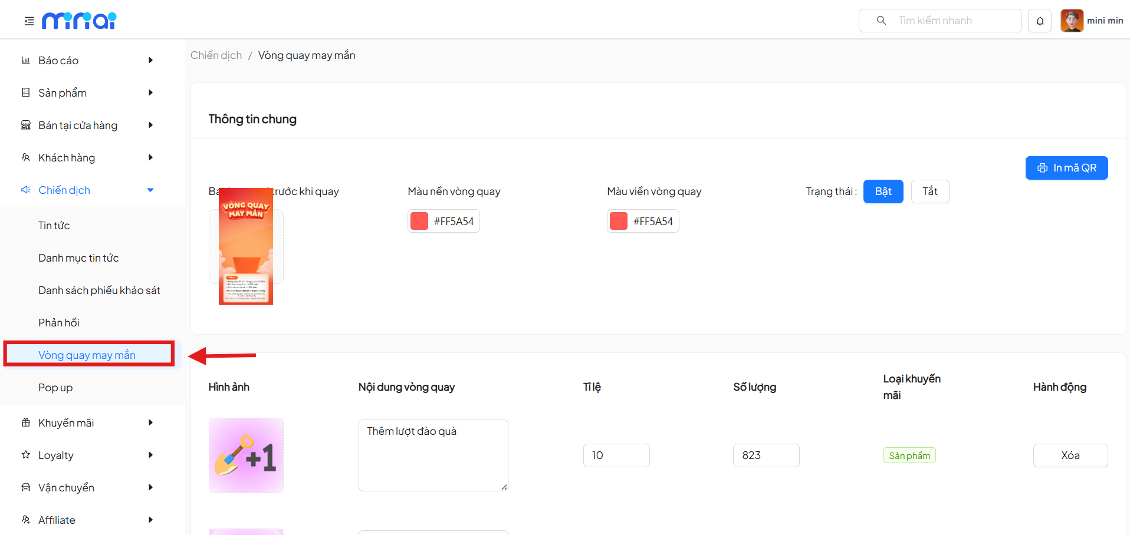The width and height of the screenshot is (1130, 535).
Task: Open the notification bell
Action: click(x=1040, y=21)
